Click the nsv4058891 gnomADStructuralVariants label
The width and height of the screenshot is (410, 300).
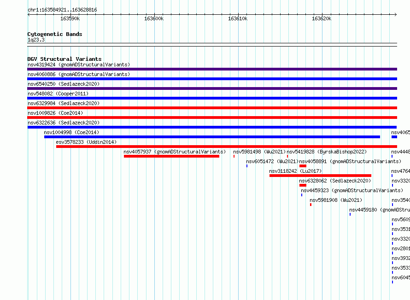click(x=350, y=161)
